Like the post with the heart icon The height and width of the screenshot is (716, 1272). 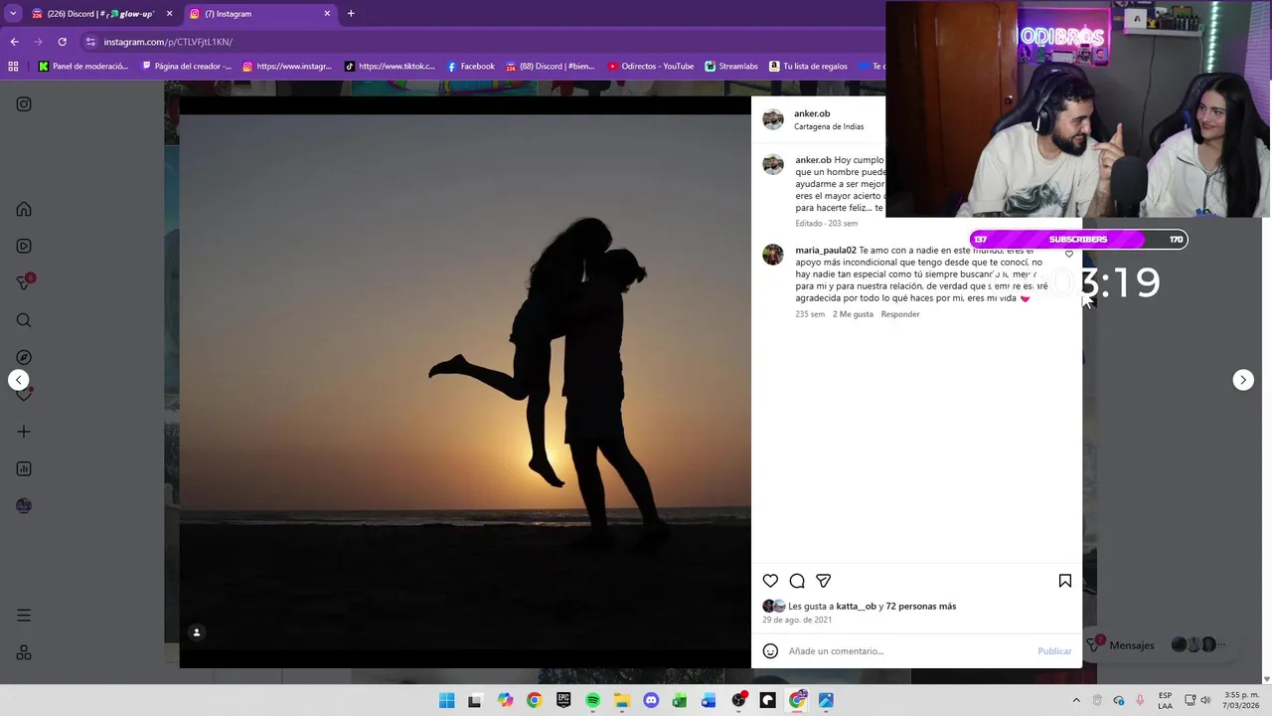pyautogui.click(x=770, y=581)
